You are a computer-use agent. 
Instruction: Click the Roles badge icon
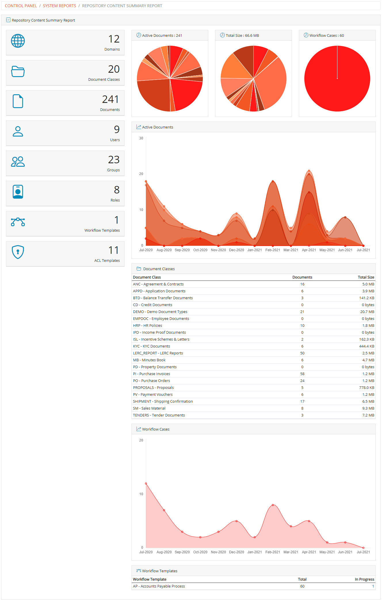point(18,192)
